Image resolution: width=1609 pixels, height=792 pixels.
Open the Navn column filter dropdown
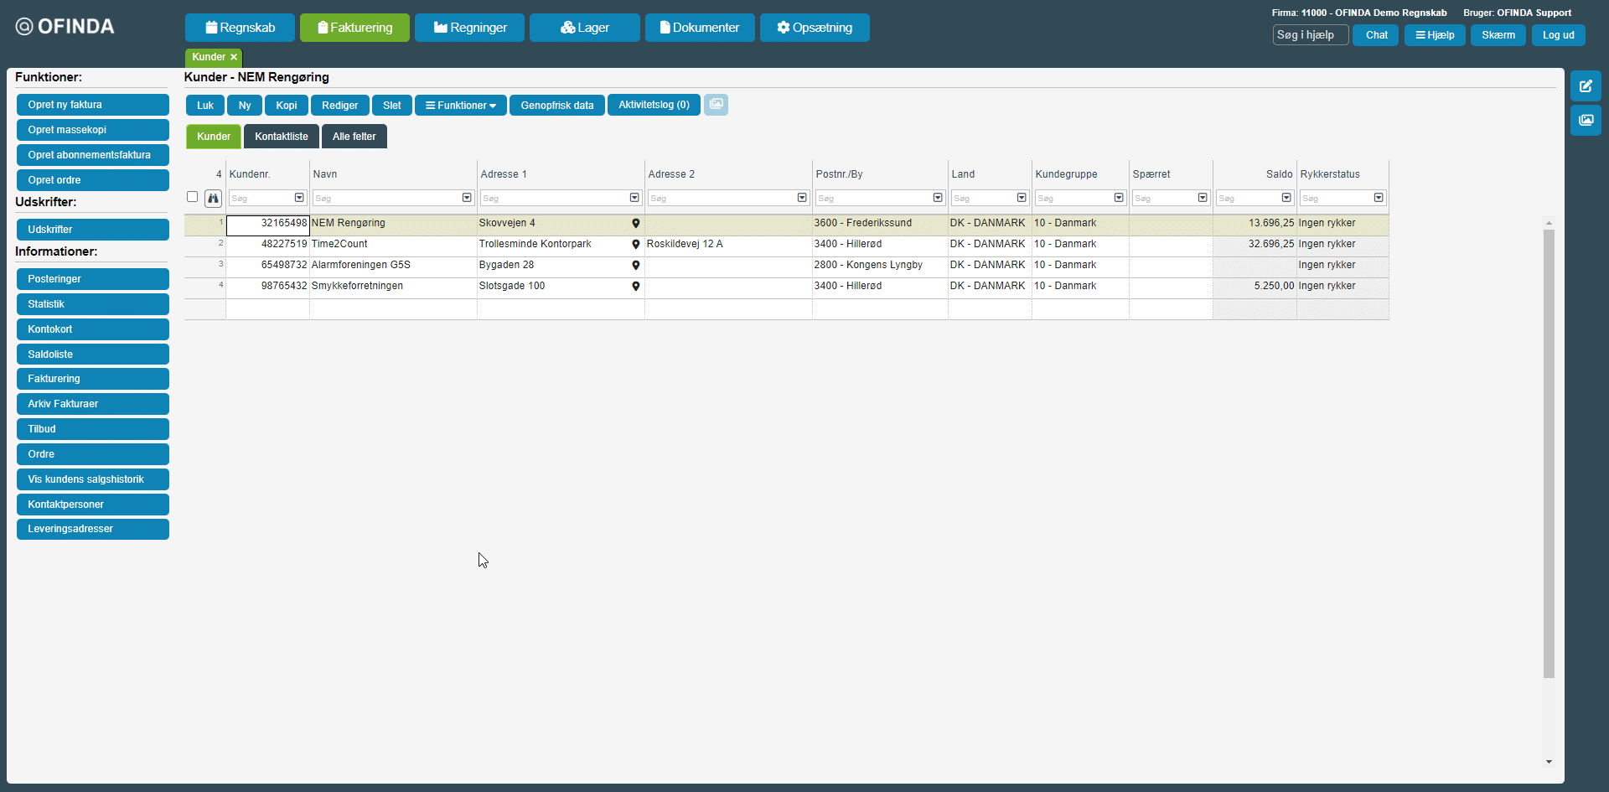tap(467, 198)
